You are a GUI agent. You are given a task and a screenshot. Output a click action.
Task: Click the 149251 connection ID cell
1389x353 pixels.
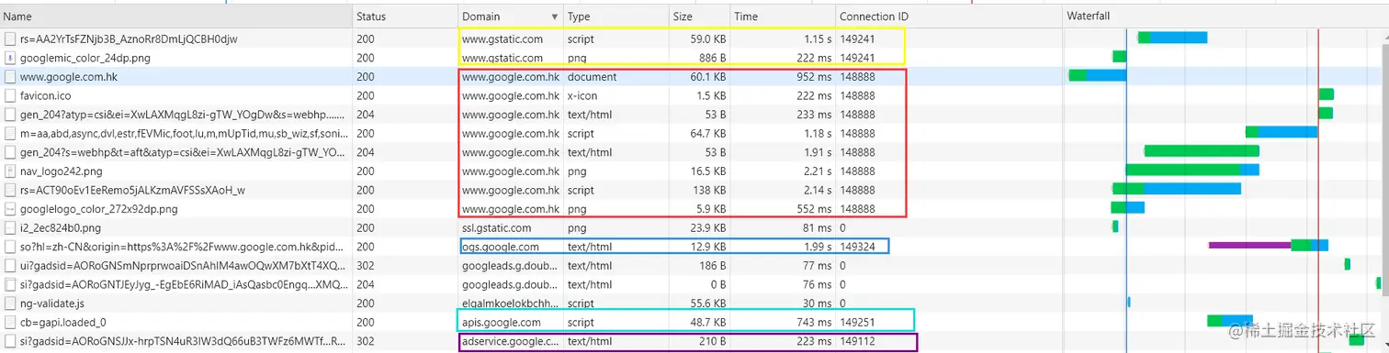click(857, 322)
